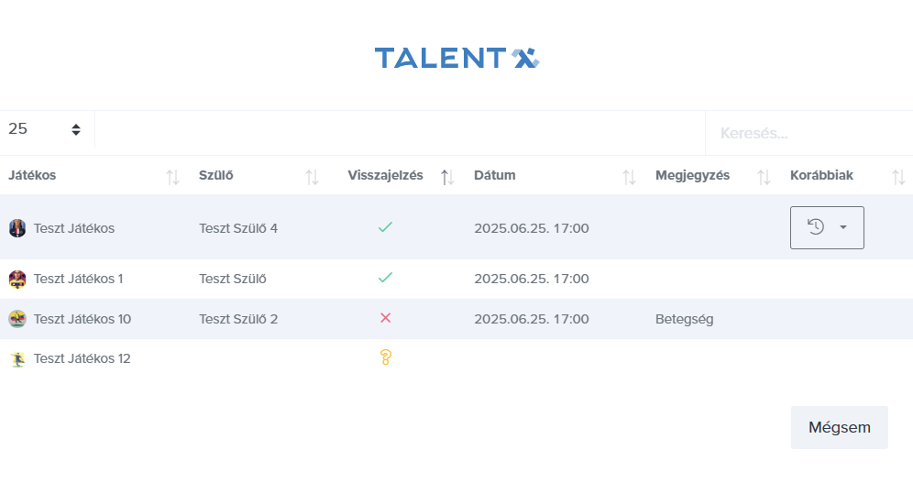The image size is (913, 483).
Task: Click Teszt Játékos 10 avatar
Action: pos(17,319)
